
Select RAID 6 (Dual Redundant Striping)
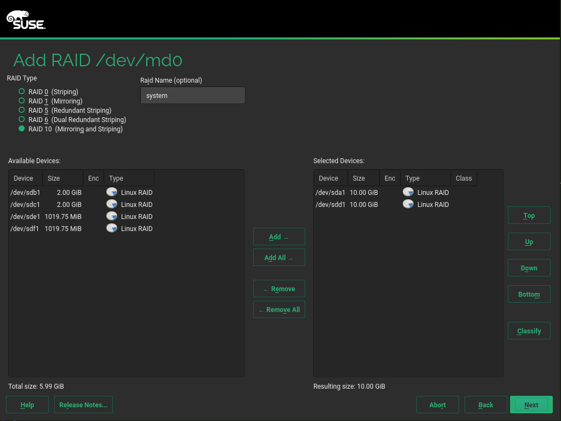(22, 119)
